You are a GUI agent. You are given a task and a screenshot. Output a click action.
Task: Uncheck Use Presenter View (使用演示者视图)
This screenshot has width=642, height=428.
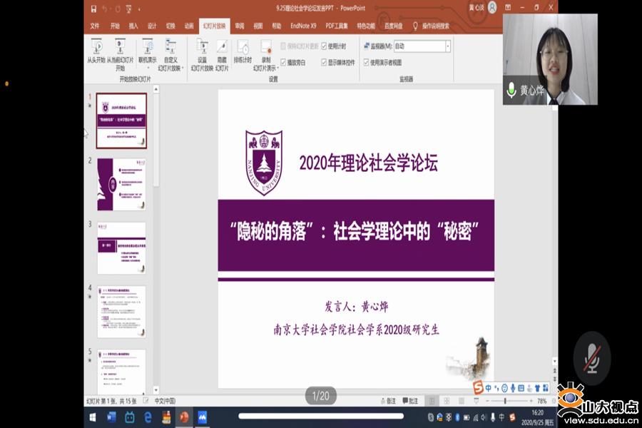pyautogui.click(x=366, y=62)
